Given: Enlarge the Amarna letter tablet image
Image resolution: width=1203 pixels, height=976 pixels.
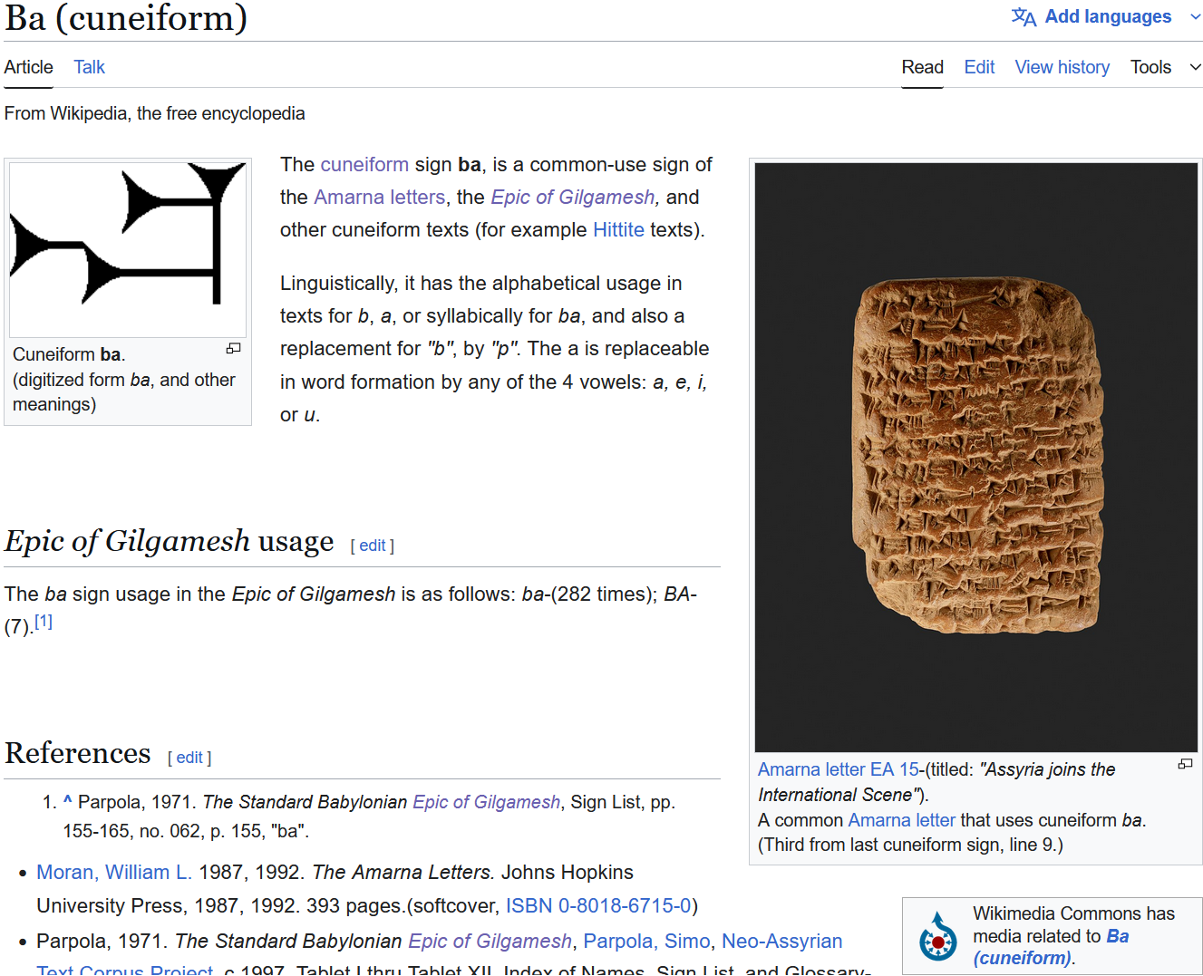Looking at the screenshot, I should [x=1184, y=764].
